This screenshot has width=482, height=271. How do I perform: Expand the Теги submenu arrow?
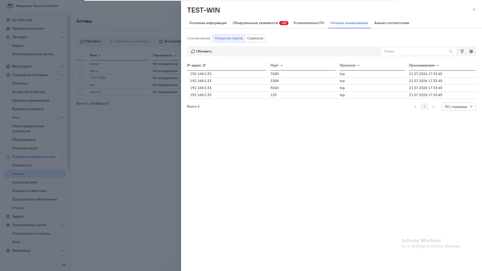coord(62,118)
